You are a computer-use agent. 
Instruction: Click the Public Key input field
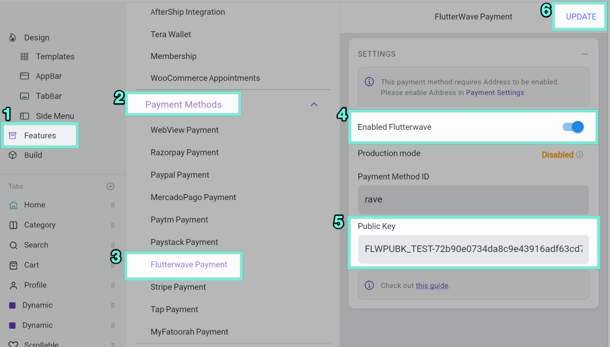coord(474,249)
